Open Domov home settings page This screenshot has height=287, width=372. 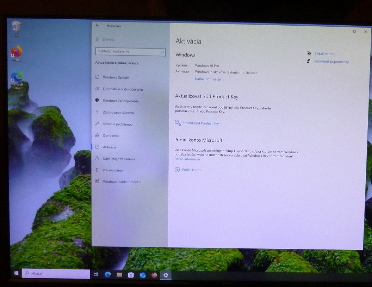(x=108, y=40)
